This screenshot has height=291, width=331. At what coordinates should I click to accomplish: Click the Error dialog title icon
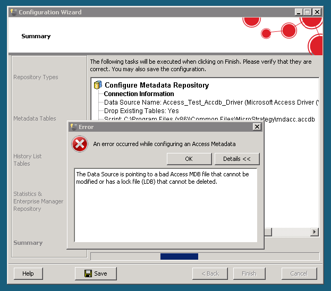tap(73, 127)
